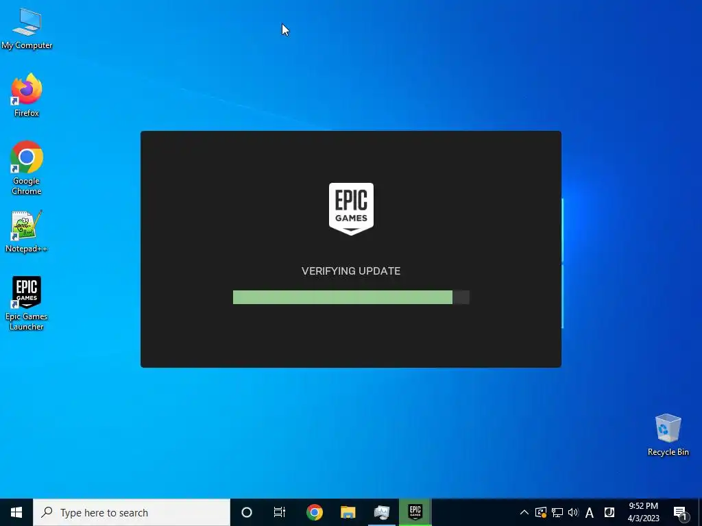The image size is (702, 526).
Task: Click the taskbar search box
Action: point(132,512)
